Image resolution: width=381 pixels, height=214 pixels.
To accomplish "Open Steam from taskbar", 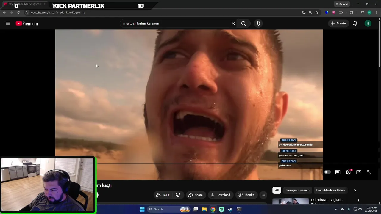I will 230,209.
